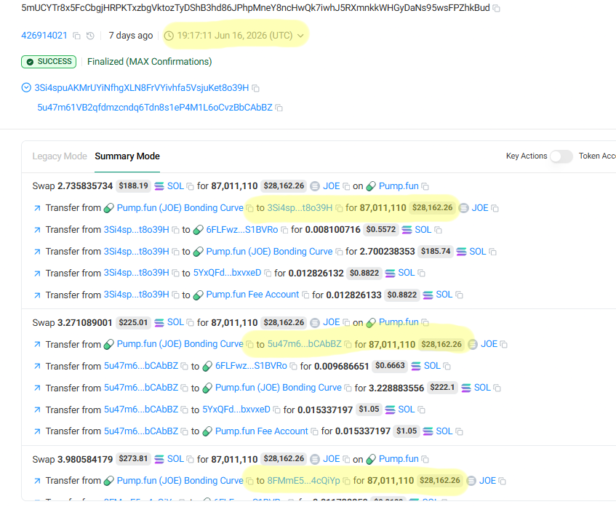
Task: Open Bonding Curve recipient in the 2.700238353 row
Action: pos(269,252)
